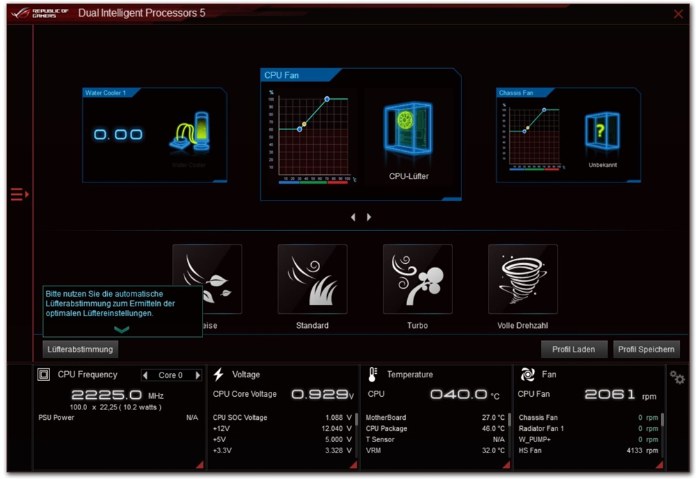Image resolution: width=696 pixels, height=479 pixels.
Task: Click the lower blue point on CPU Fan curve
Action: [x=299, y=129]
